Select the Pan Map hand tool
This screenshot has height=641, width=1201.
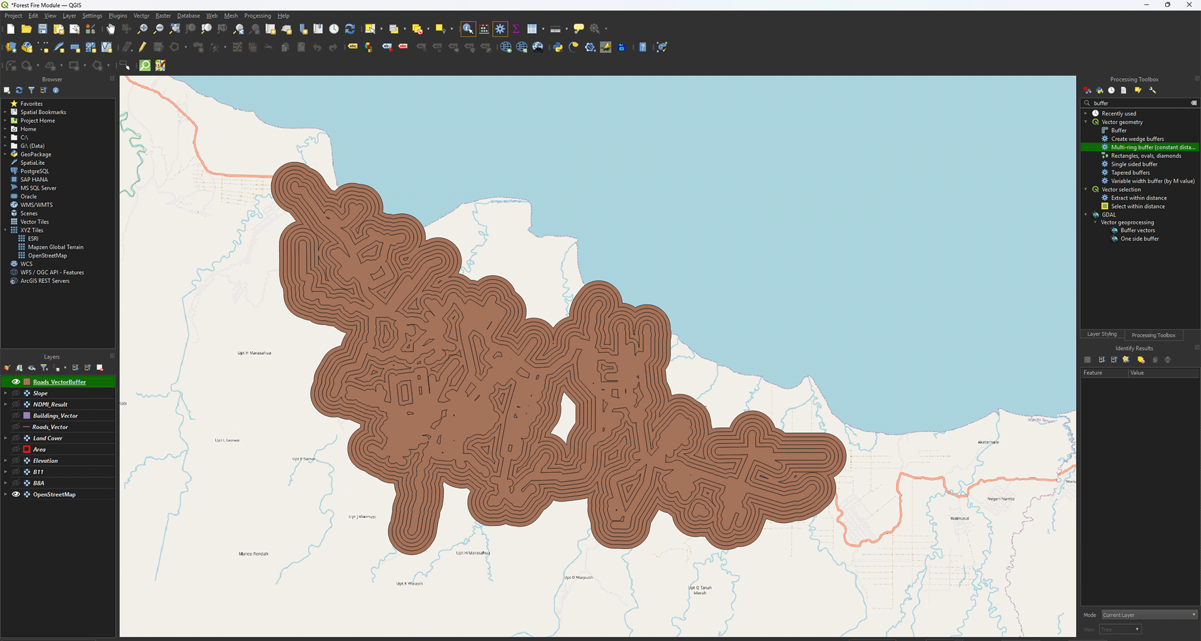tap(111, 29)
